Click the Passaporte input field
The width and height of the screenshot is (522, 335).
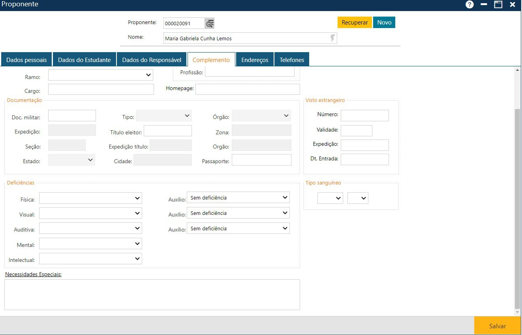point(261,160)
